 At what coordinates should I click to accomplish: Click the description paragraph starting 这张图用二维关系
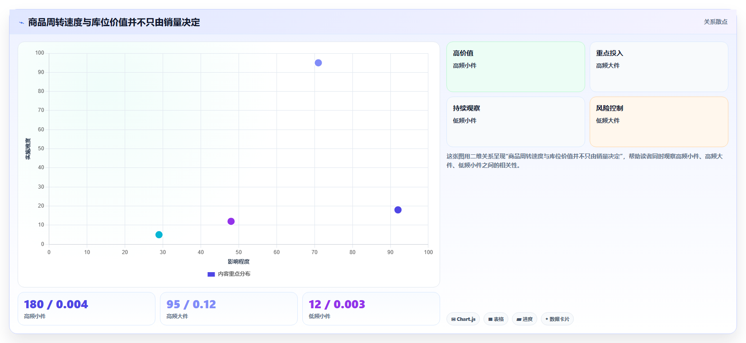[585, 161]
